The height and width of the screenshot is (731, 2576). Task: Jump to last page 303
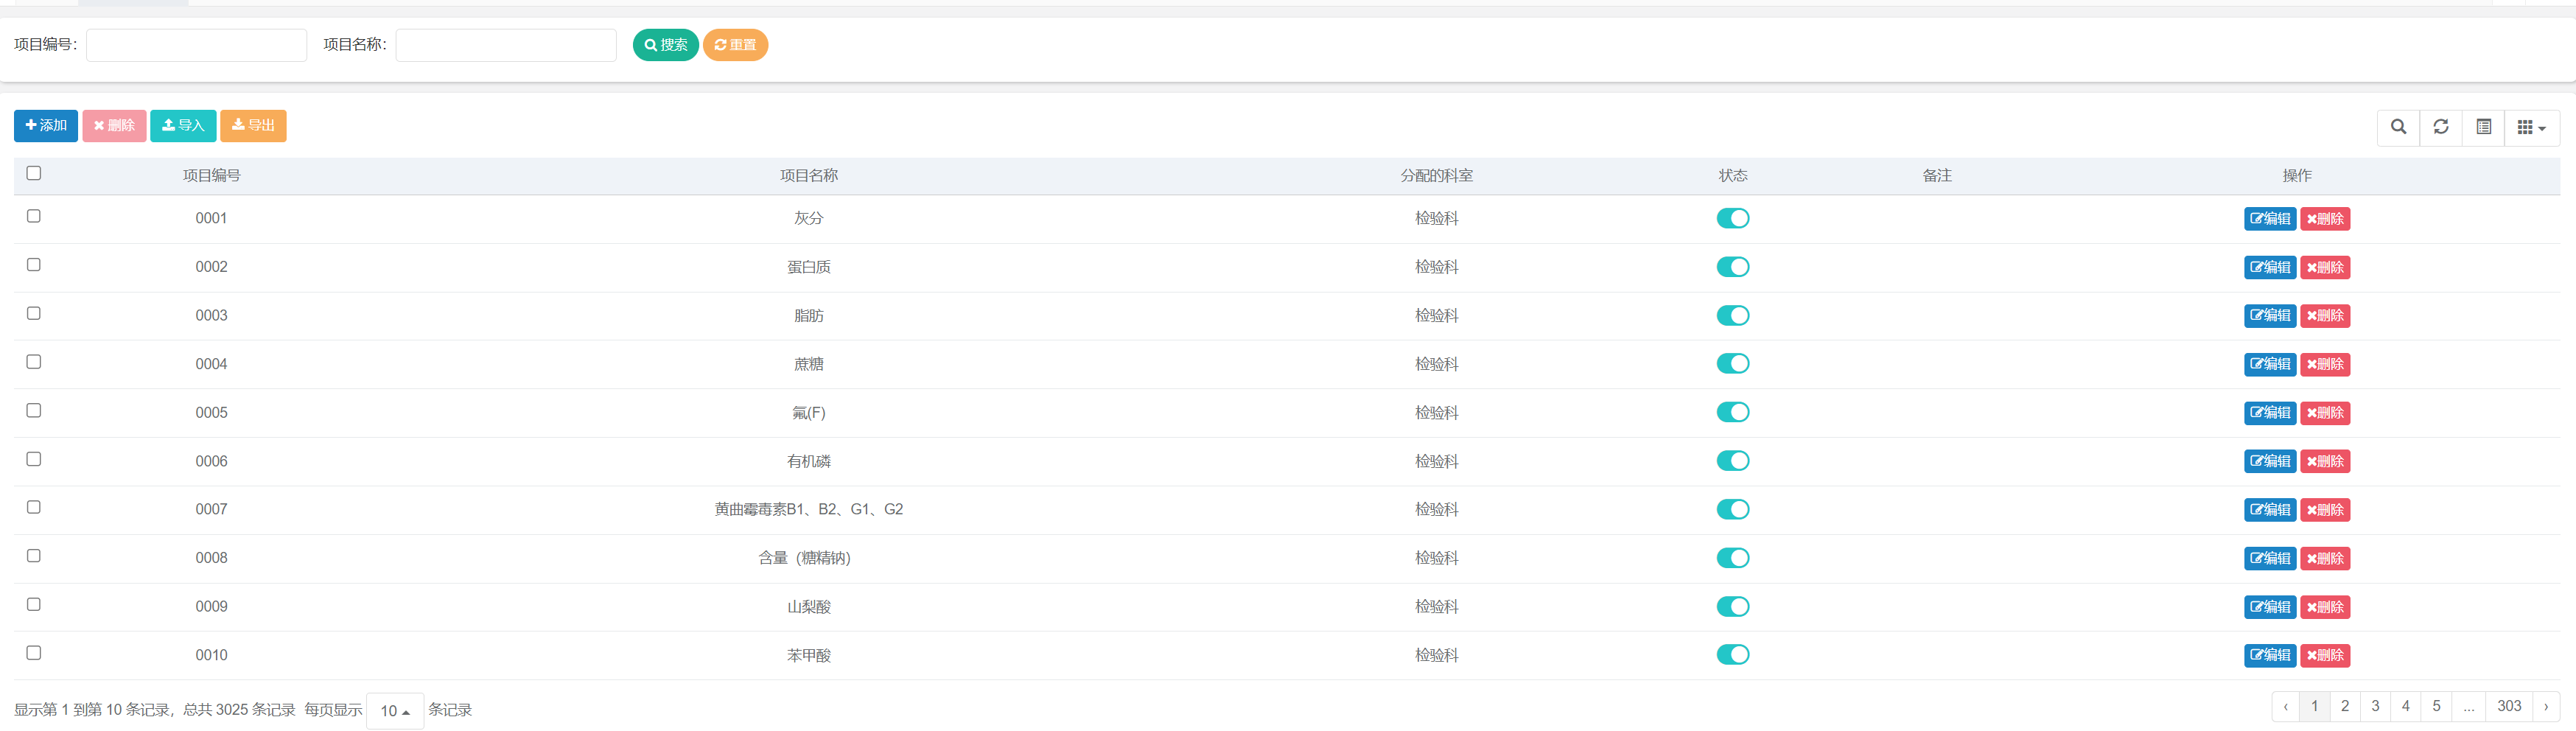[x=2509, y=706]
